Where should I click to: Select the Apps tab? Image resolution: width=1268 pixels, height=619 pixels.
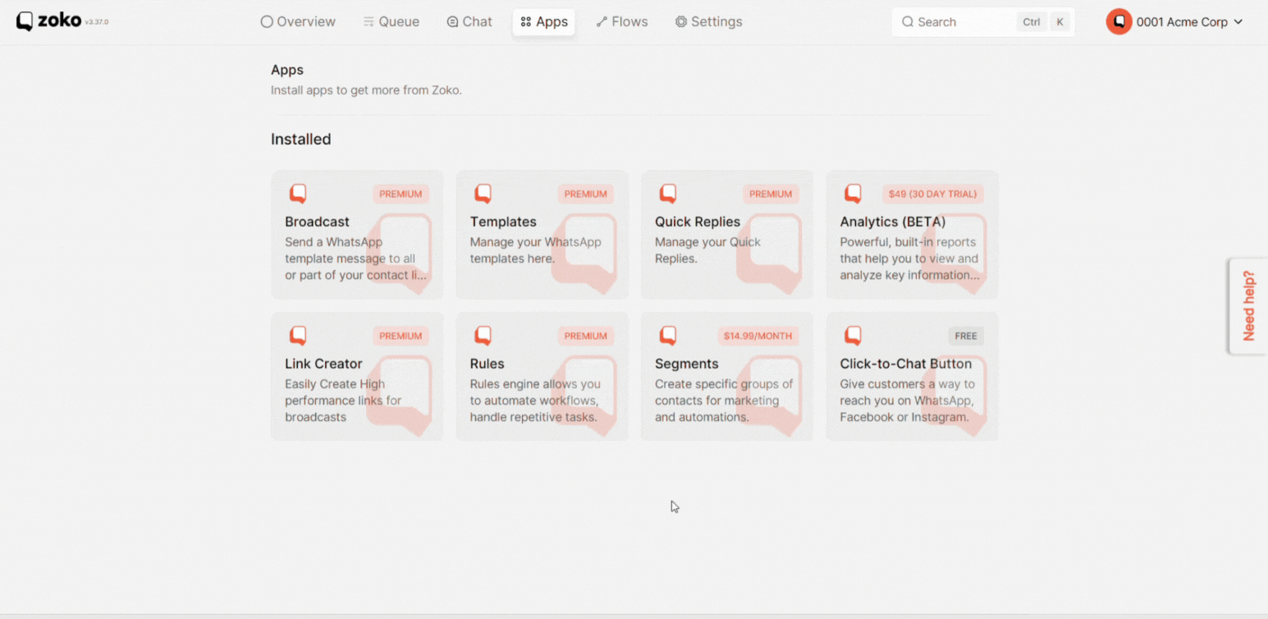click(544, 22)
